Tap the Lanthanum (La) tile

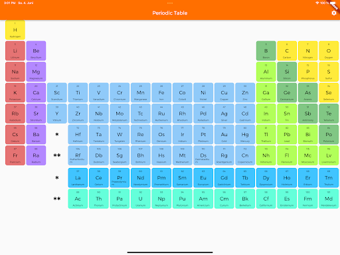coord(78,178)
